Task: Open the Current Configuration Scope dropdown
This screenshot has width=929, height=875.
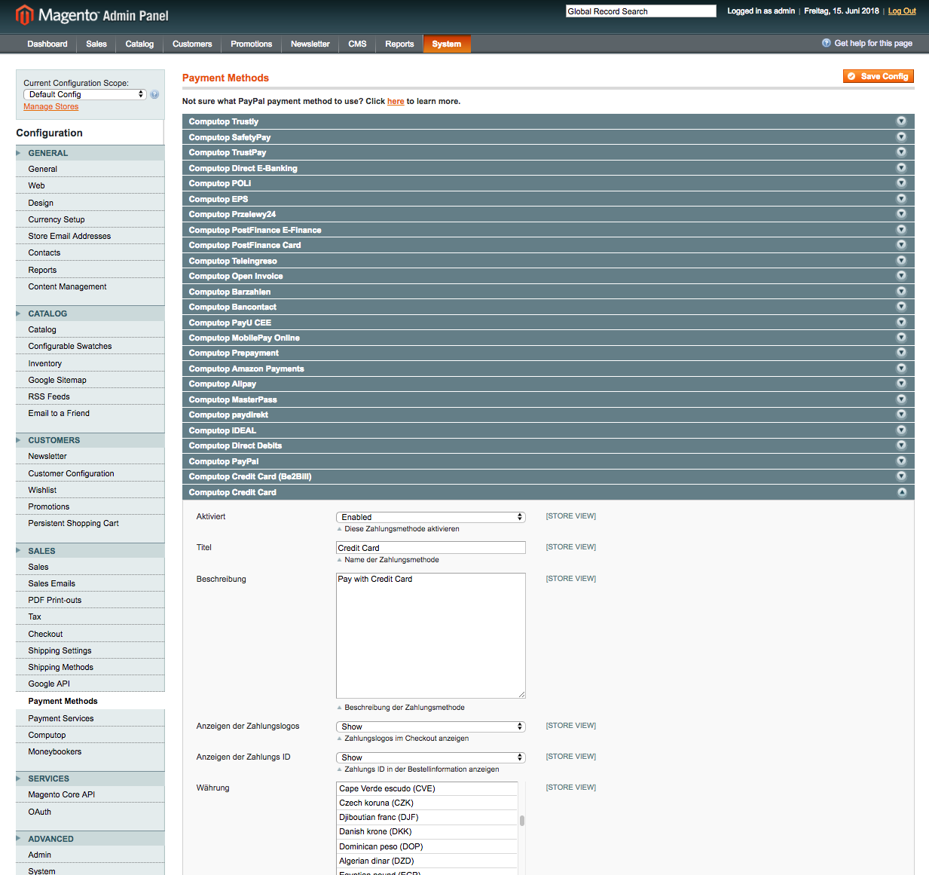Action: coord(85,94)
